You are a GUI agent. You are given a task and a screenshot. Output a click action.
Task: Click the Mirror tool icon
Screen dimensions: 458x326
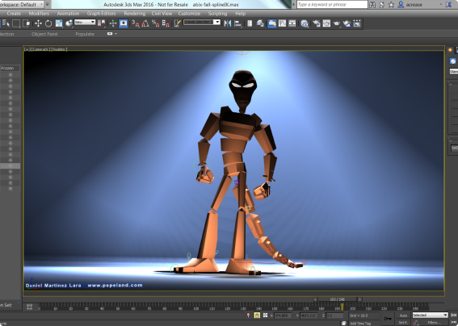coord(228,23)
